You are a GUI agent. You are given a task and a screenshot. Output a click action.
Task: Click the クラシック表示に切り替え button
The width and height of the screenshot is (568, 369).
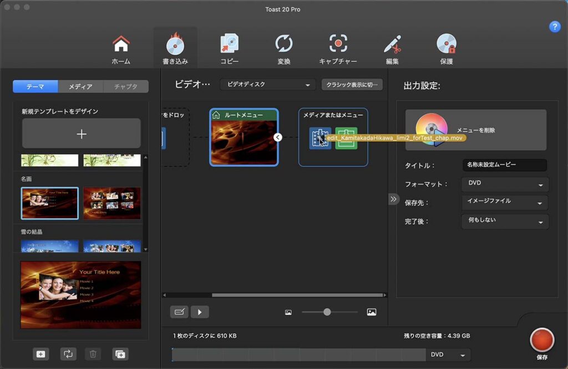pos(352,85)
